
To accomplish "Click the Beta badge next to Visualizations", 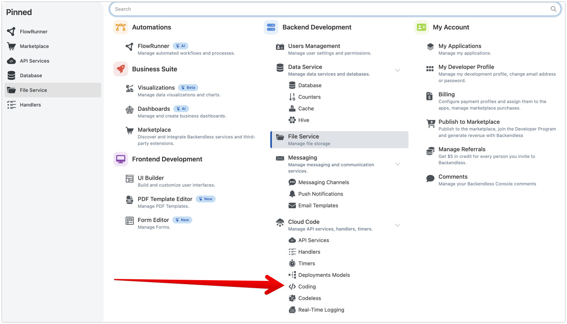I will pos(188,87).
